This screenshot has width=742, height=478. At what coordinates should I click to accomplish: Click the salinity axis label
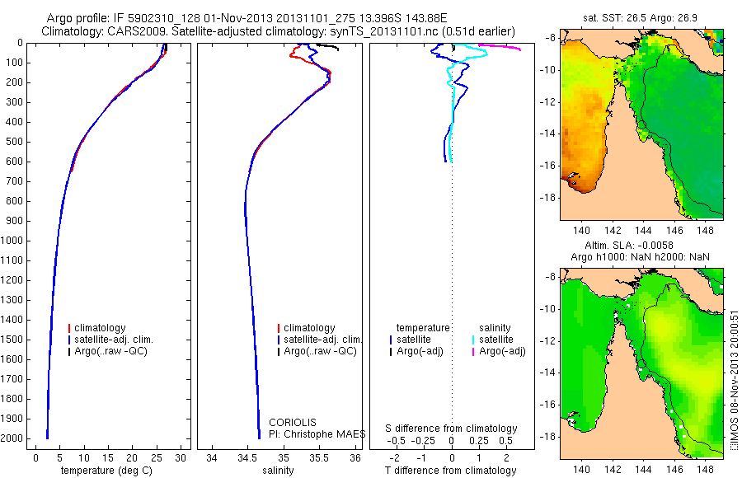coord(278,471)
